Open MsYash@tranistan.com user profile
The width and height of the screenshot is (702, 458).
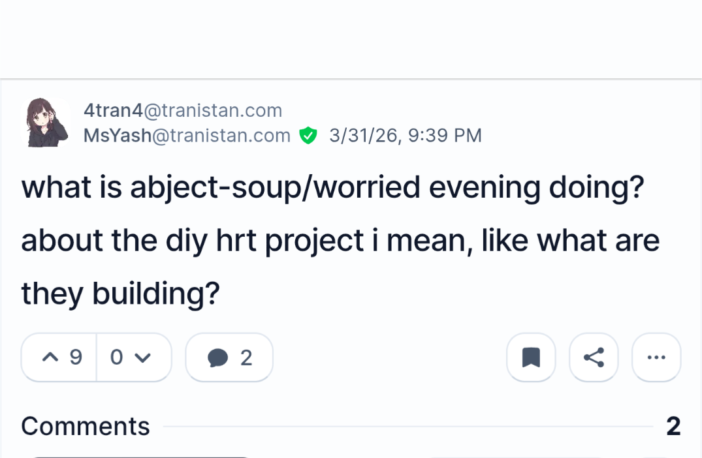tap(187, 136)
